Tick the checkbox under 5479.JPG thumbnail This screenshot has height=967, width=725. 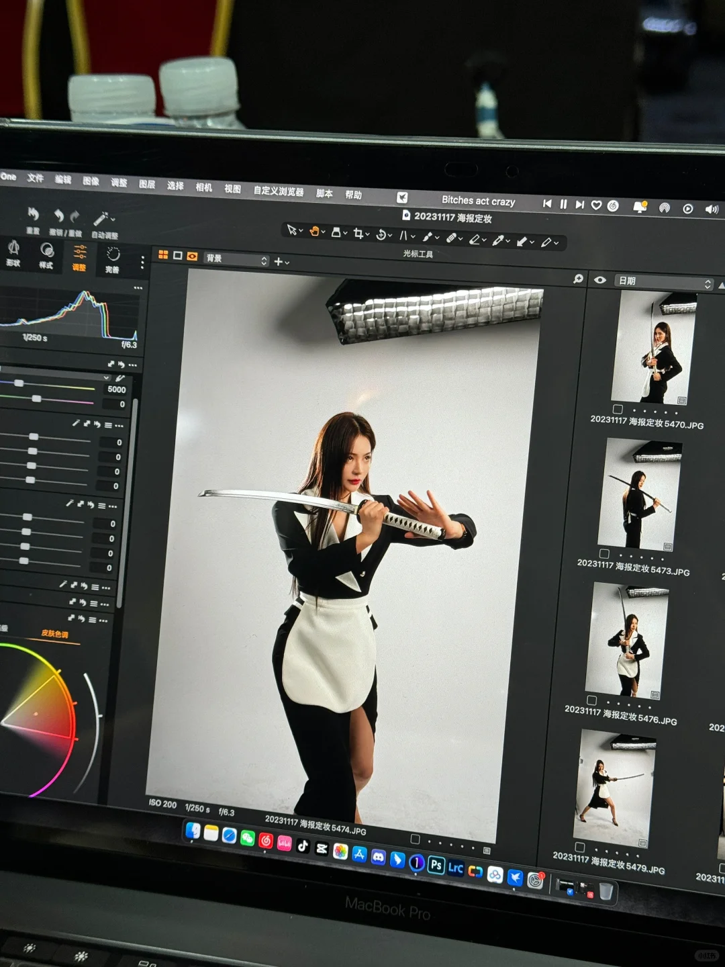[580, 847]
